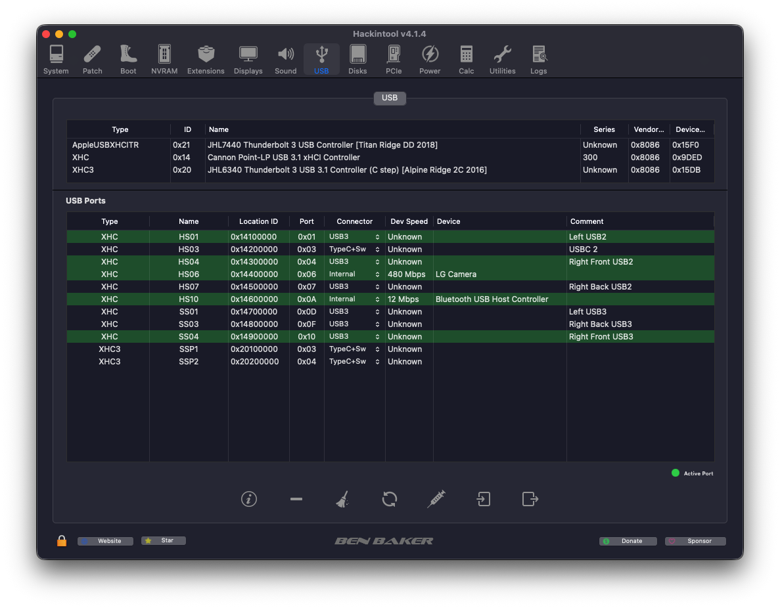Open HS03 connector dropdown
This screenshot has height=608, width=780.
pos(355,249)
